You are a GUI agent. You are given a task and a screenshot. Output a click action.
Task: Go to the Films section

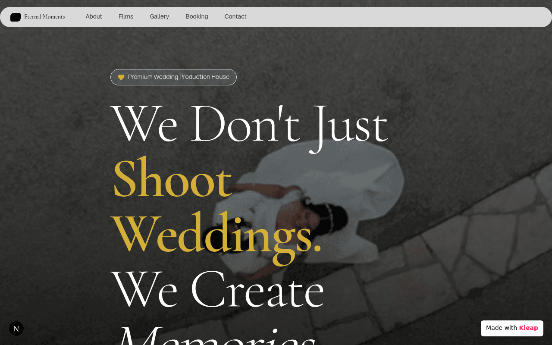click(126, 17)
